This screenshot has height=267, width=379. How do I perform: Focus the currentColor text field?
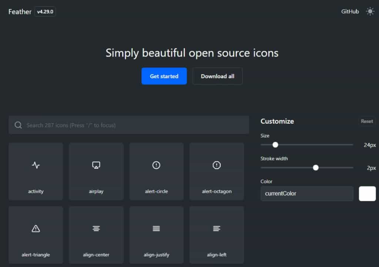[x=307, y=194]
